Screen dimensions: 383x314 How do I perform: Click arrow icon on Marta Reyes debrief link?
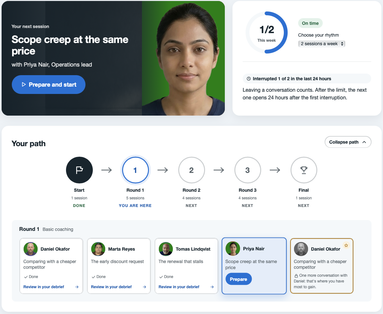(144, 287)
